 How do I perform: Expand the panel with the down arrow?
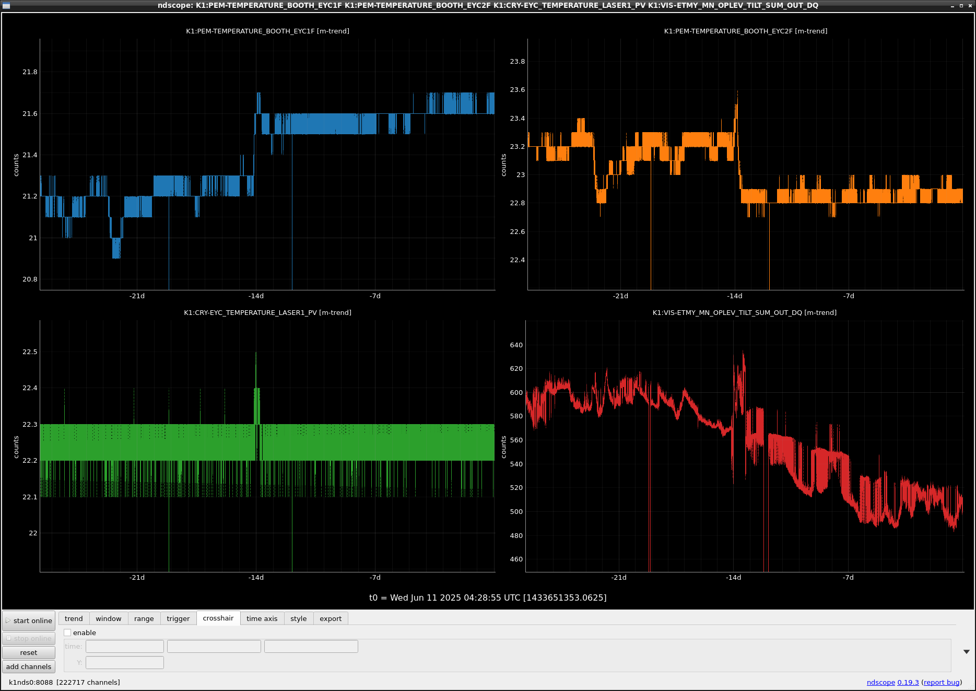[x=967, y=651]
